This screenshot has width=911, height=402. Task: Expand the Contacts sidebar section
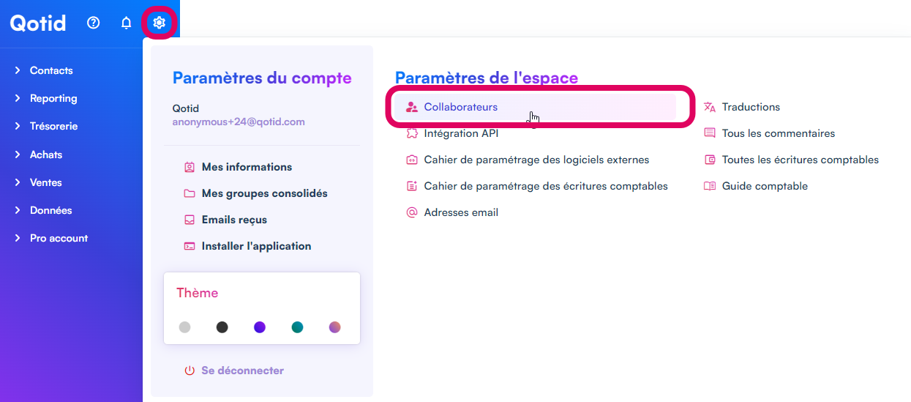pos(18,70)
